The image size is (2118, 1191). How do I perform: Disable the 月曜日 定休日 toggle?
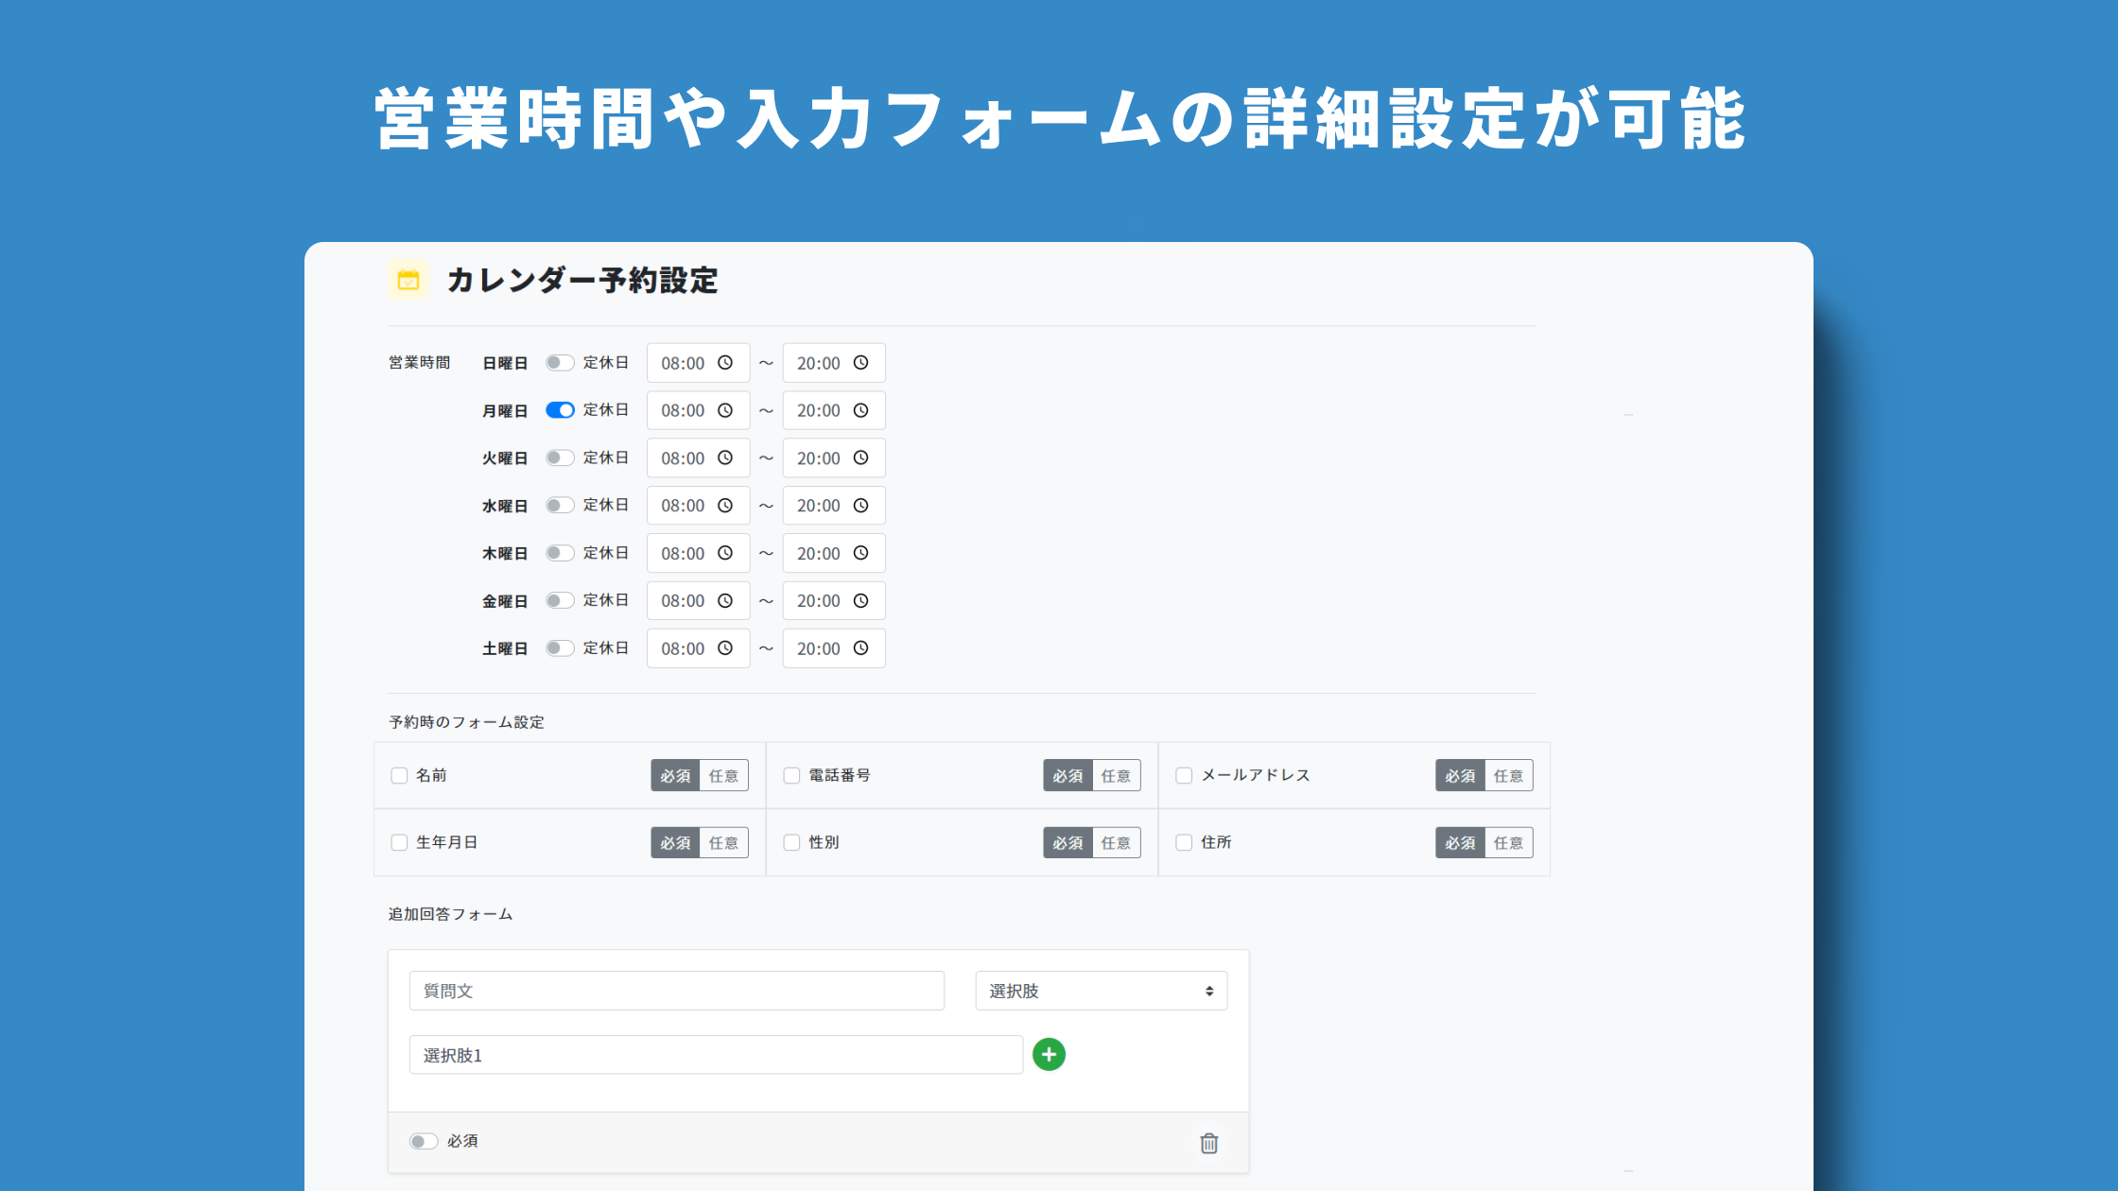(560, 410)
